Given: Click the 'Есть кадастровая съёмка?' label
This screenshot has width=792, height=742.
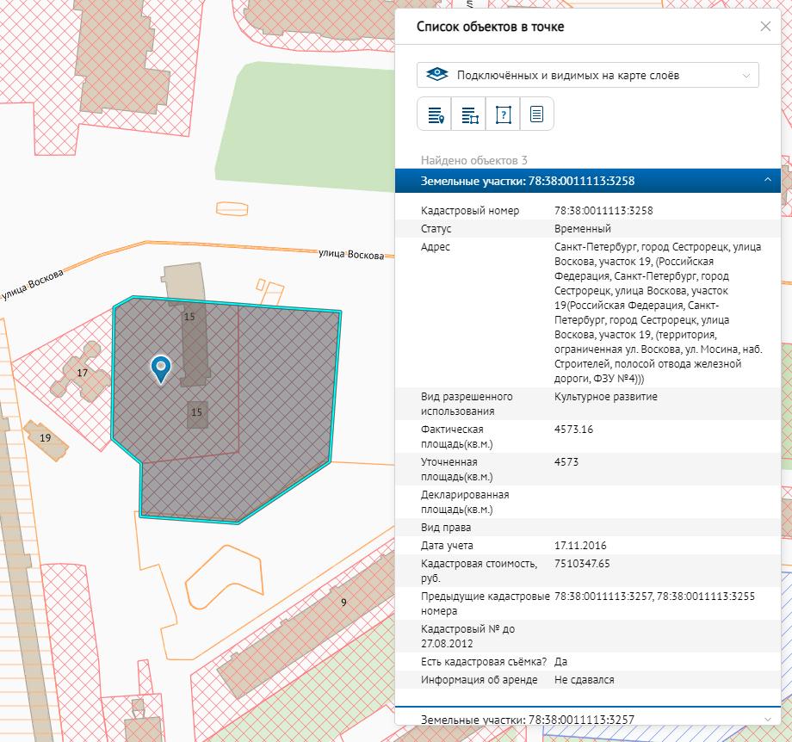Looking at the screenshot, I should pyautogui.click(x=484, y=662).
